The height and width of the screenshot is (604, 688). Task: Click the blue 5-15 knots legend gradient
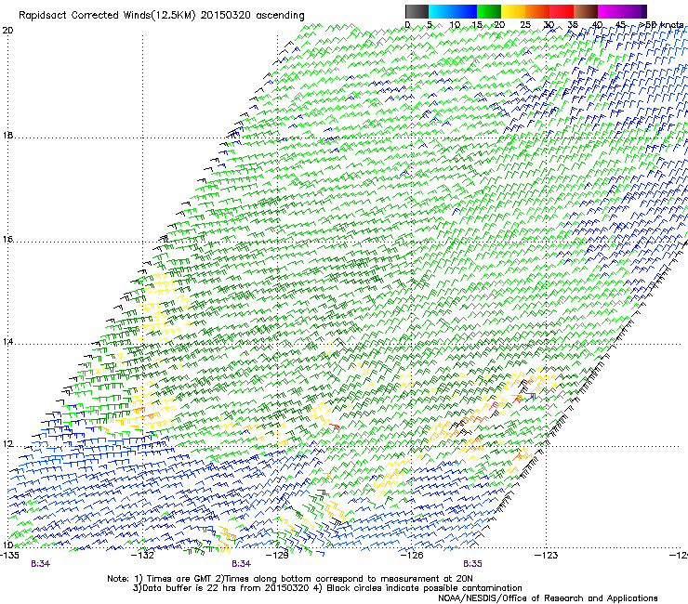453,11
